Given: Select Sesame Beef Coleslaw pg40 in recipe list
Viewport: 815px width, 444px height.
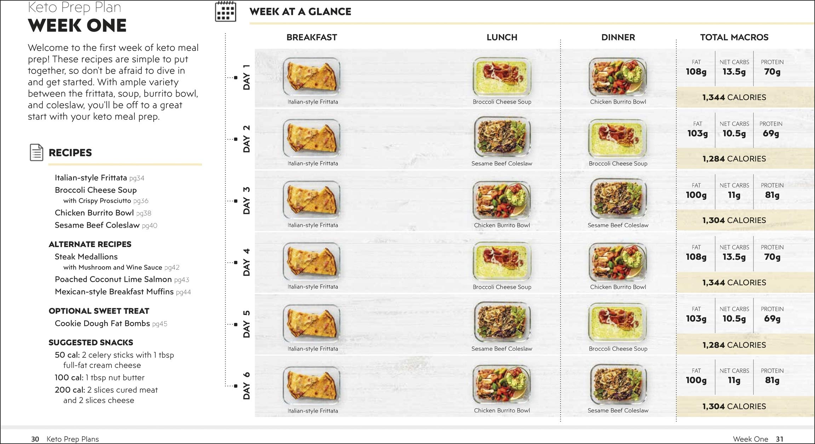Looking at the screenshot, I should pos(105,225).
